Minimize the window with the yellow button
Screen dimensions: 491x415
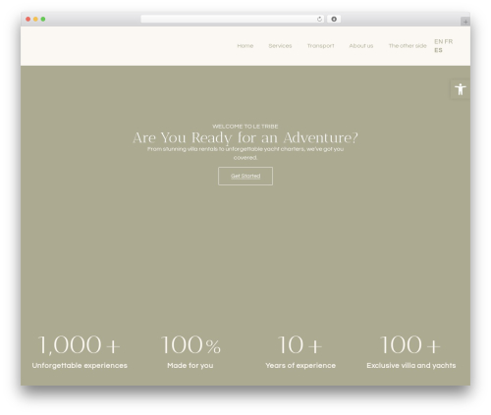[x=35, y=19]
